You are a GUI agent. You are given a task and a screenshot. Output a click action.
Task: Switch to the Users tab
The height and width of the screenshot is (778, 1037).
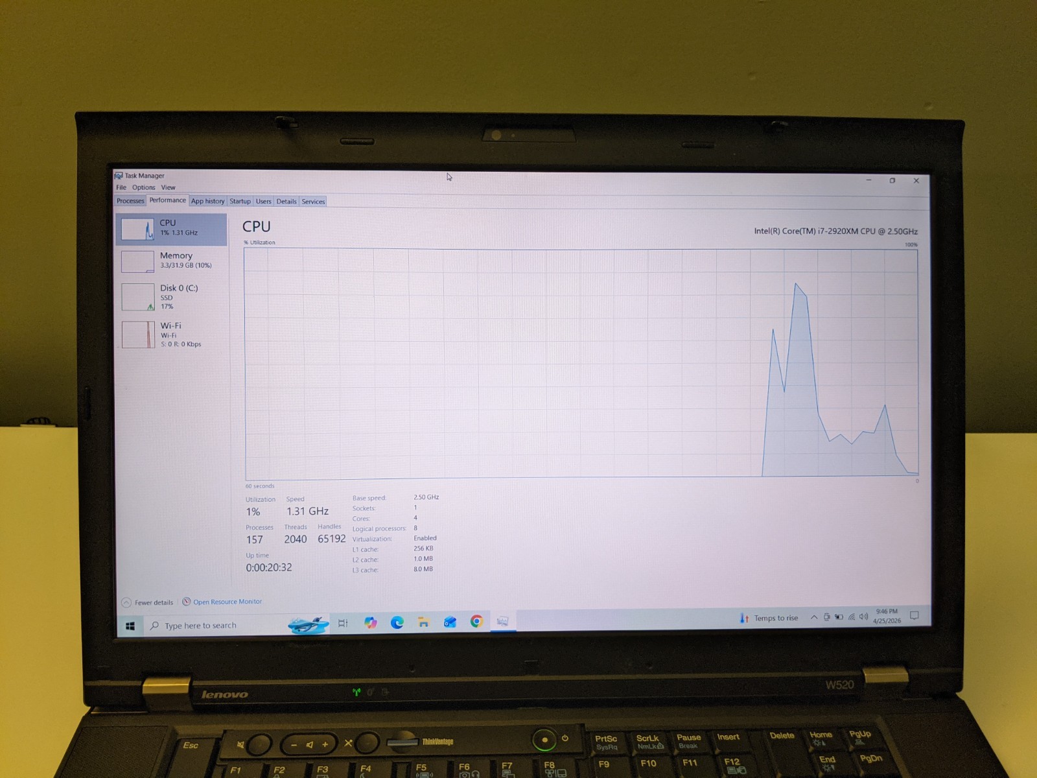[x=263, y=201]
